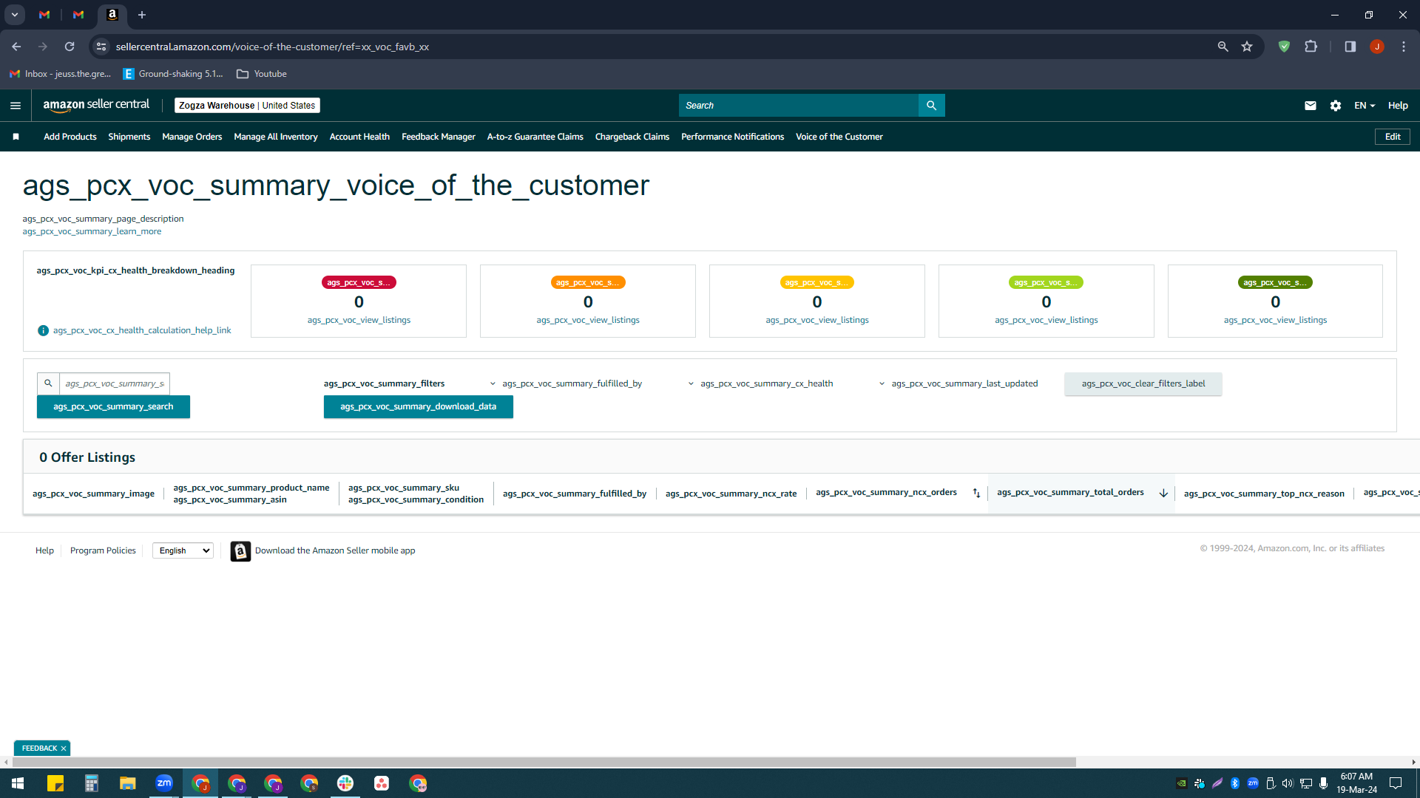Viewport: 1420px width, 798px height.
Task: Open Voice of the Customer menu item
Action: coord(839,137)
